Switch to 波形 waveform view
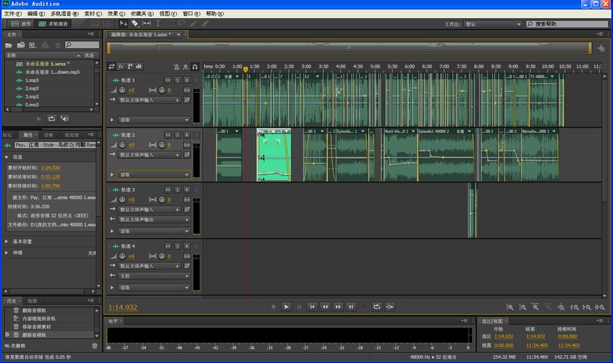This screenshot has height=363, width=613. tap(21, 24)
